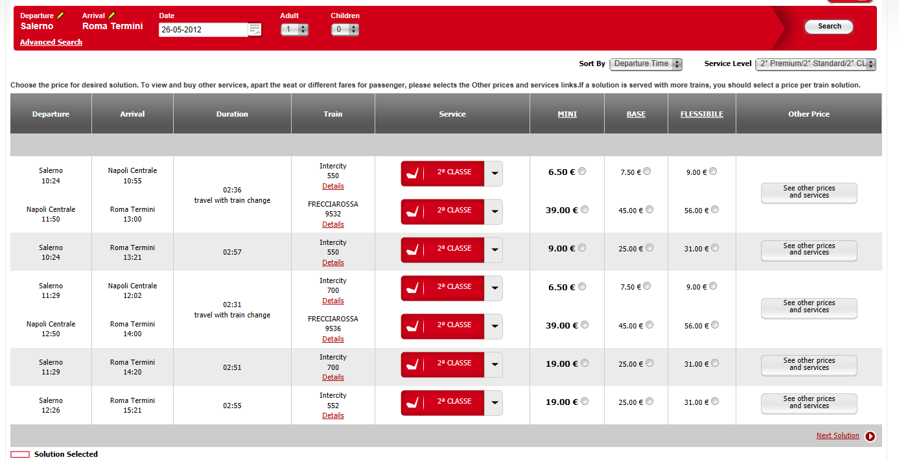Choose FLESSIBILE 56.00 € for FRECCIAROSSA 9536
899x460 pixels.
point(715,325)
